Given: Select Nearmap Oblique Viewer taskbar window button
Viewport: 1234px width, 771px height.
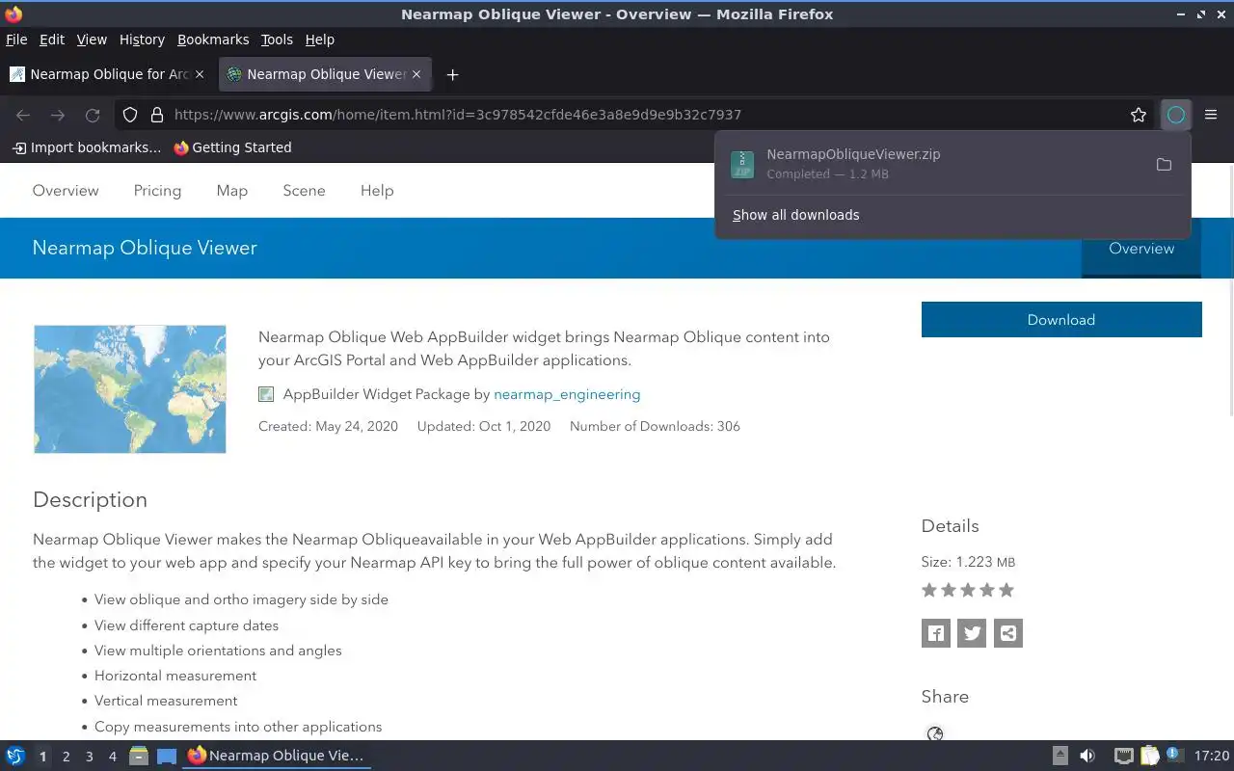Looking at the screenshot, I should [x=278, y=756].
